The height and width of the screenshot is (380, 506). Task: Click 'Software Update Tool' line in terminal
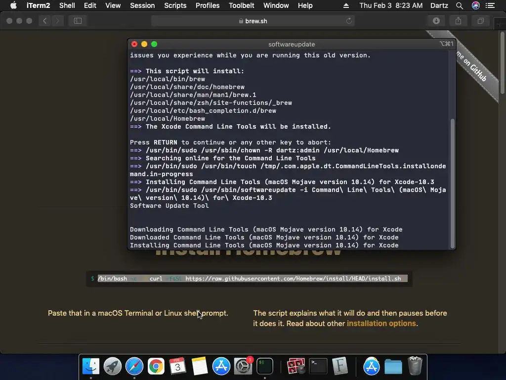(x=169, y=206)
